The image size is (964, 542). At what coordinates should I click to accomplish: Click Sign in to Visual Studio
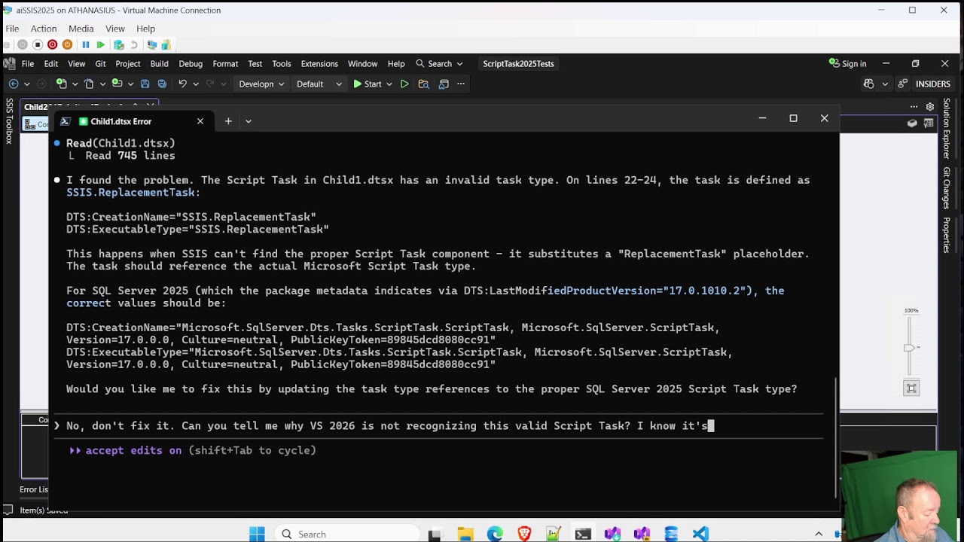[x=847, y=64]
